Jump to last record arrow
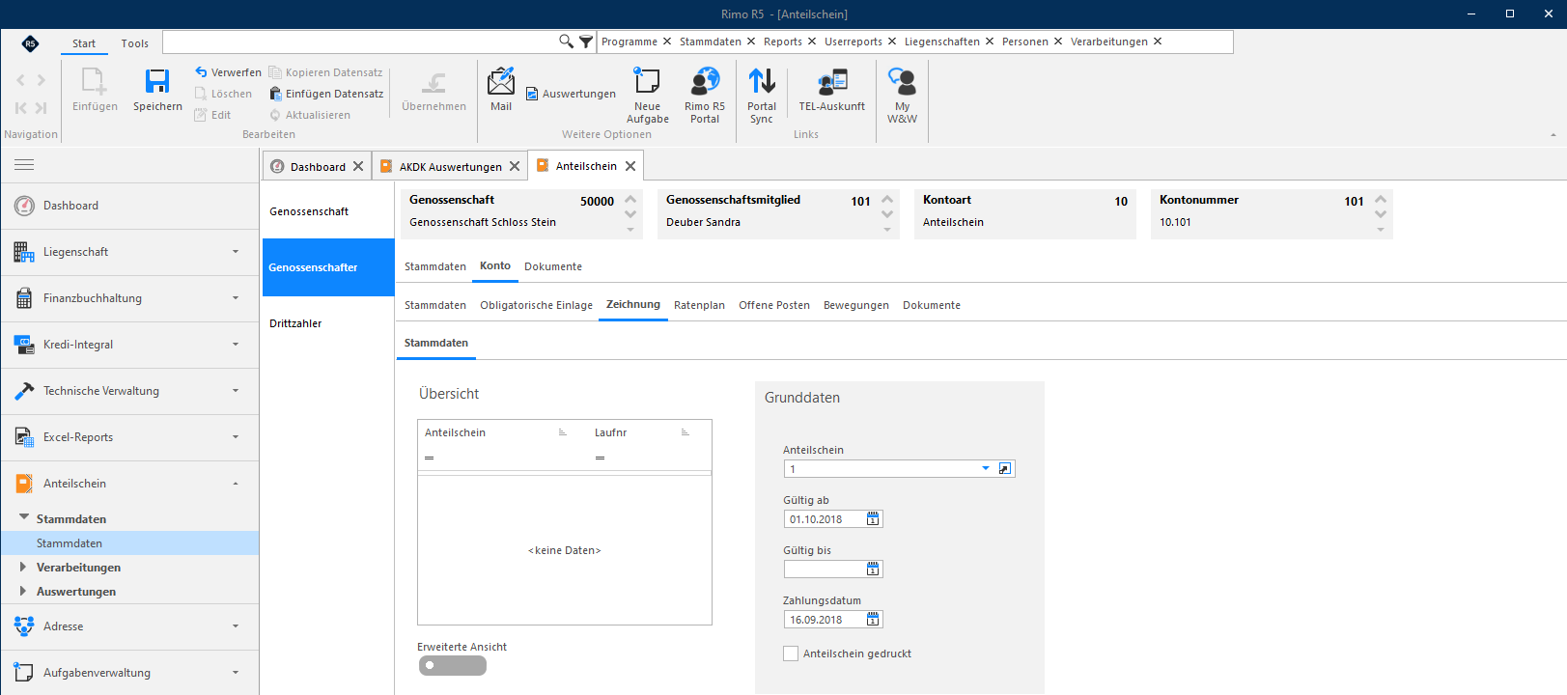Viewport: 1567px width, 695px height. pyautogui.click(x=41, y=108)
